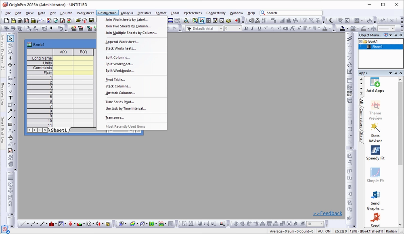
Task: Select the Text tool in left toolbar
Action: [10, 98]
